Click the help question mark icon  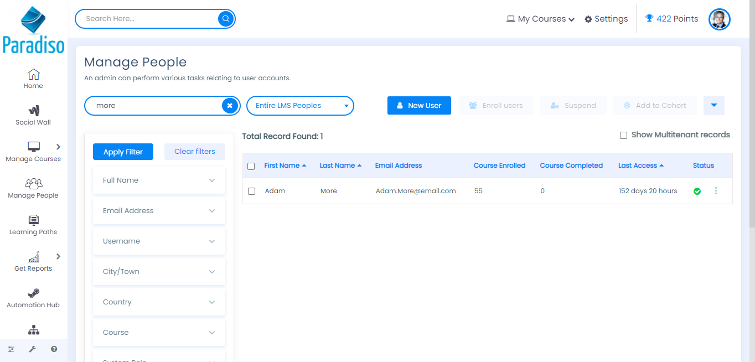coord(54,349)
